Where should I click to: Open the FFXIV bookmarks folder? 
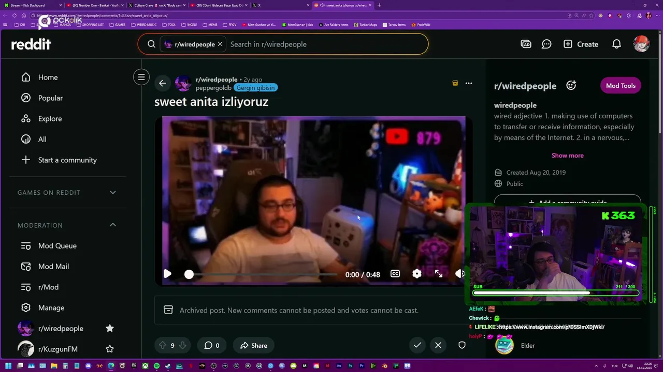[x=230, y=25]
